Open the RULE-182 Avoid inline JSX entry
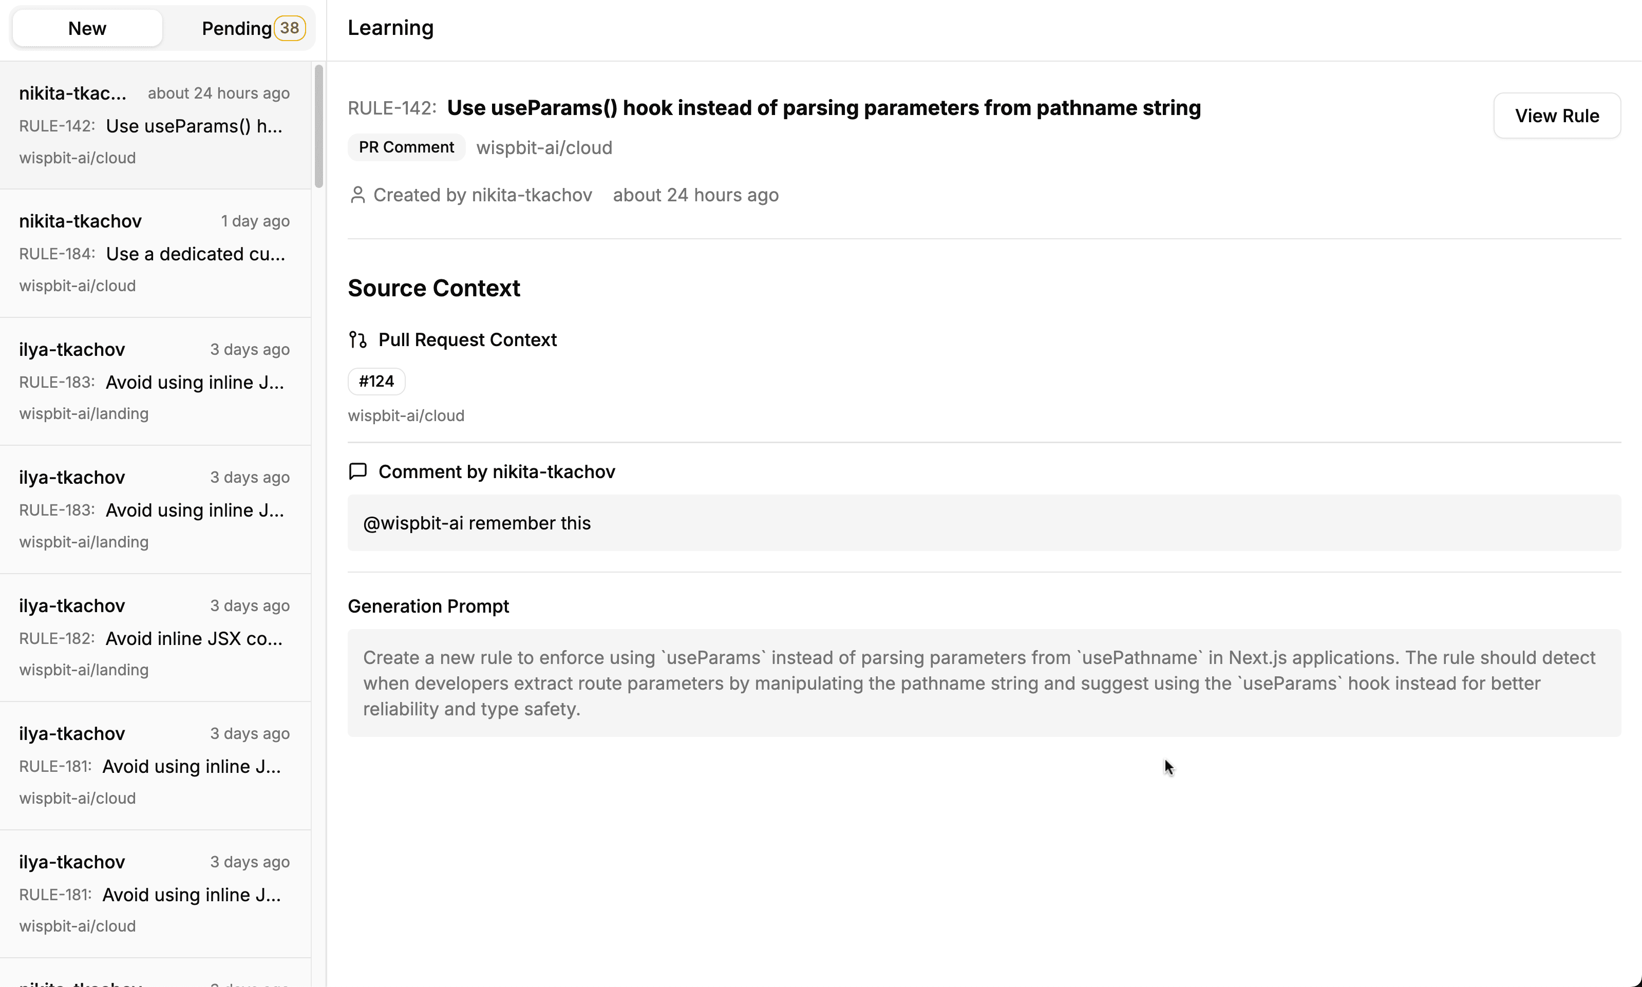 click(154, 638)
